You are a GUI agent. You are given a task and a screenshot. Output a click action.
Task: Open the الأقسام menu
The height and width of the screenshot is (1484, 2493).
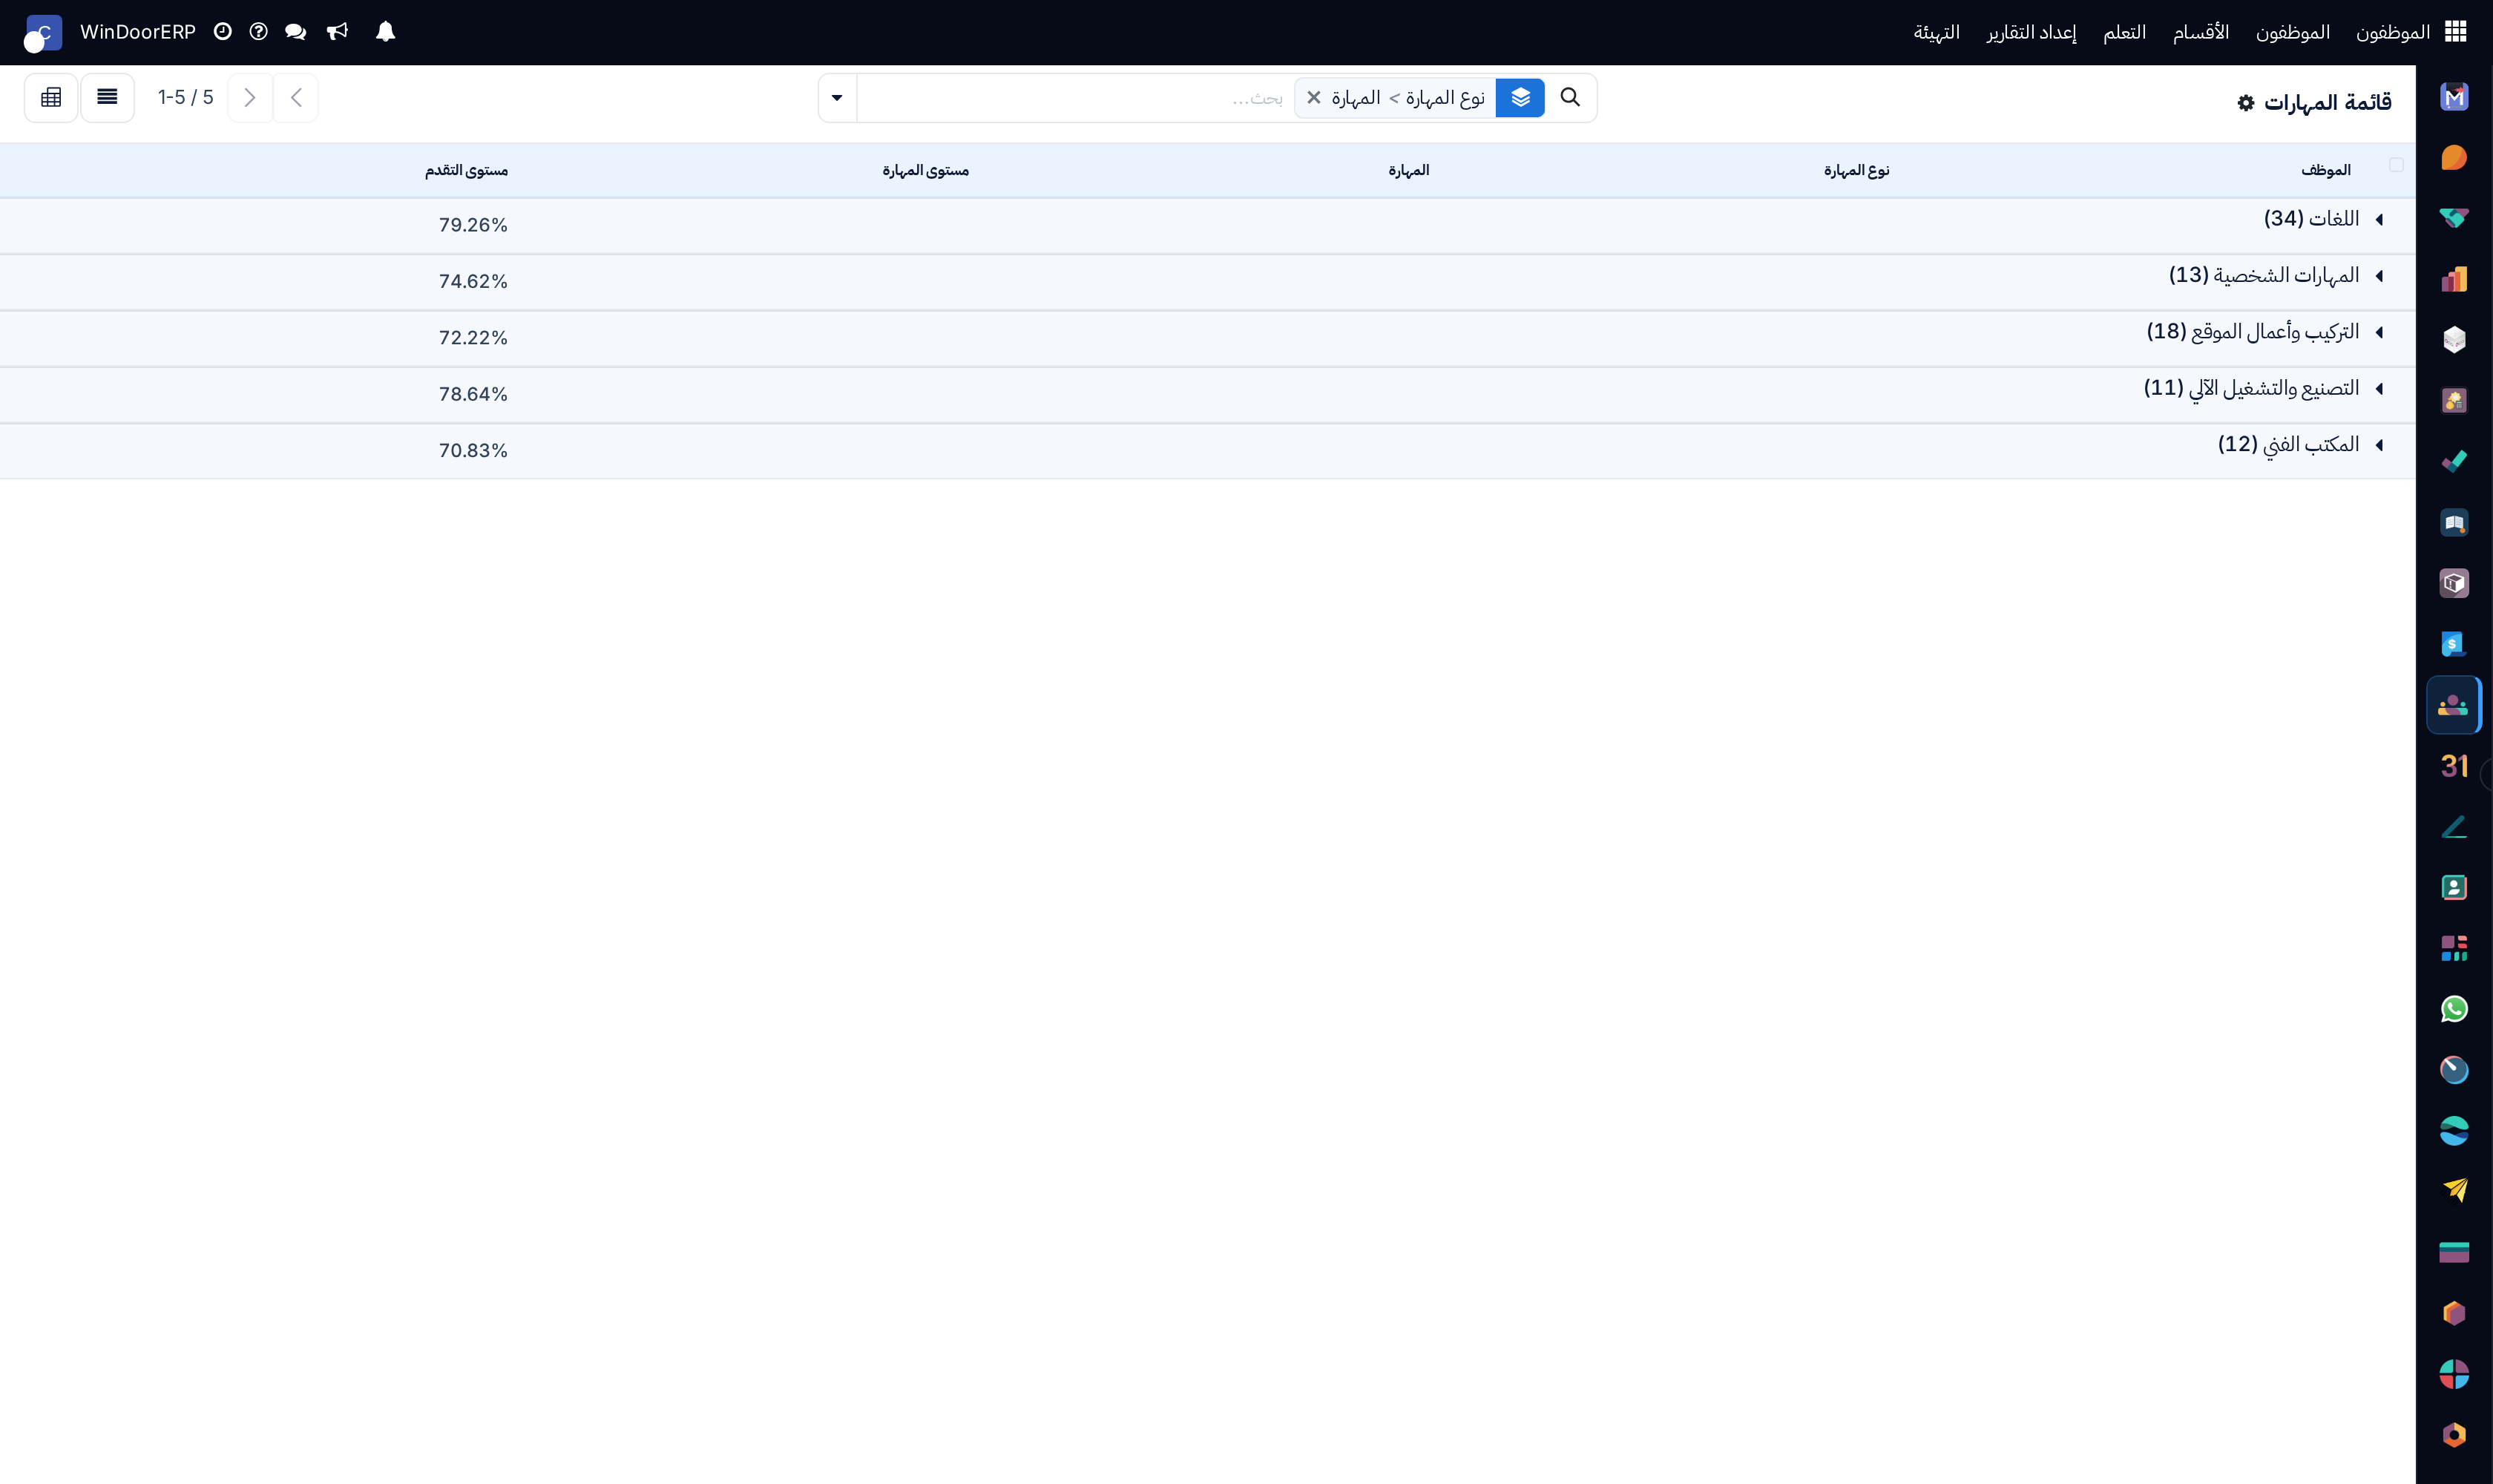pos(2200,32)
